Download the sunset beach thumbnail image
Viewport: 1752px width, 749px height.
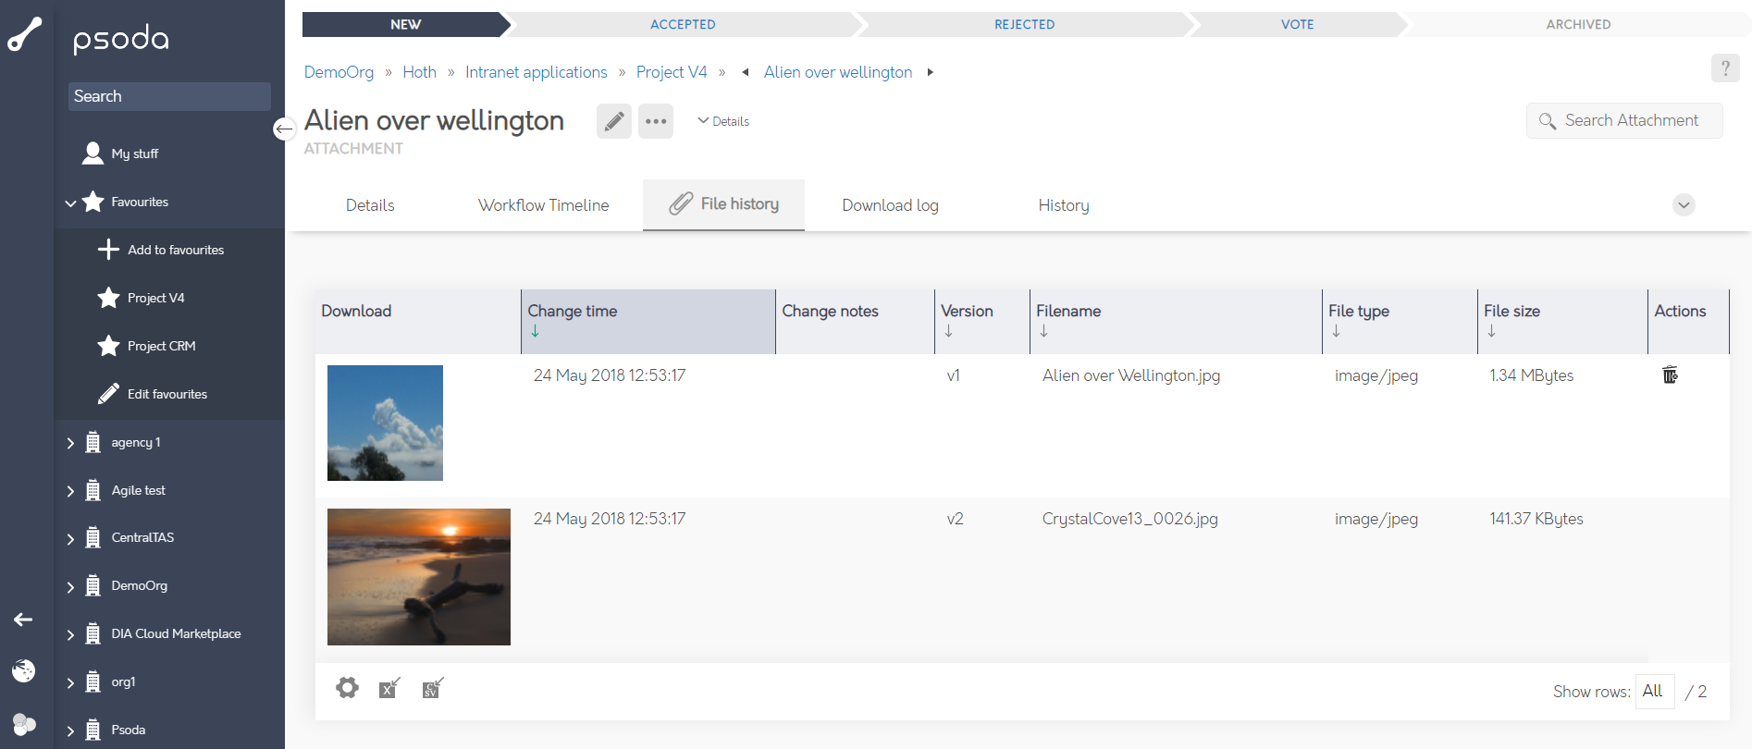pyautogui.click(x=418, y=576)
